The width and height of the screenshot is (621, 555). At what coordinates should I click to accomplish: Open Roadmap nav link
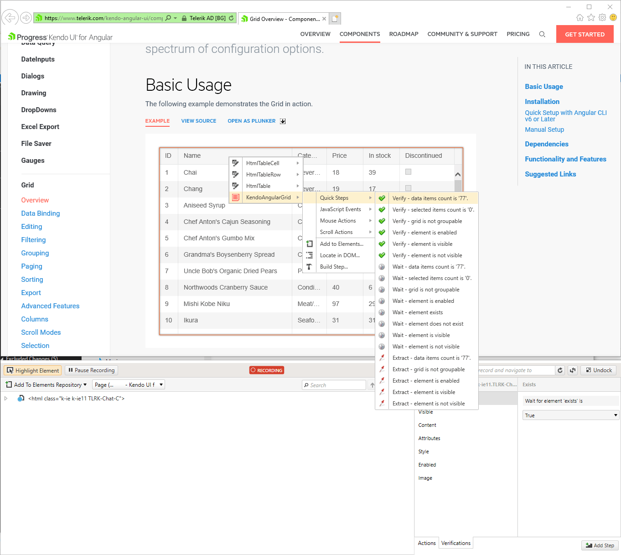pyautogui.click(x=404, y=34)
